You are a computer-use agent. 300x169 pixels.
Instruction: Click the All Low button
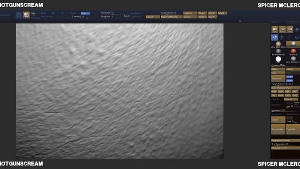(x=278, y=69)
